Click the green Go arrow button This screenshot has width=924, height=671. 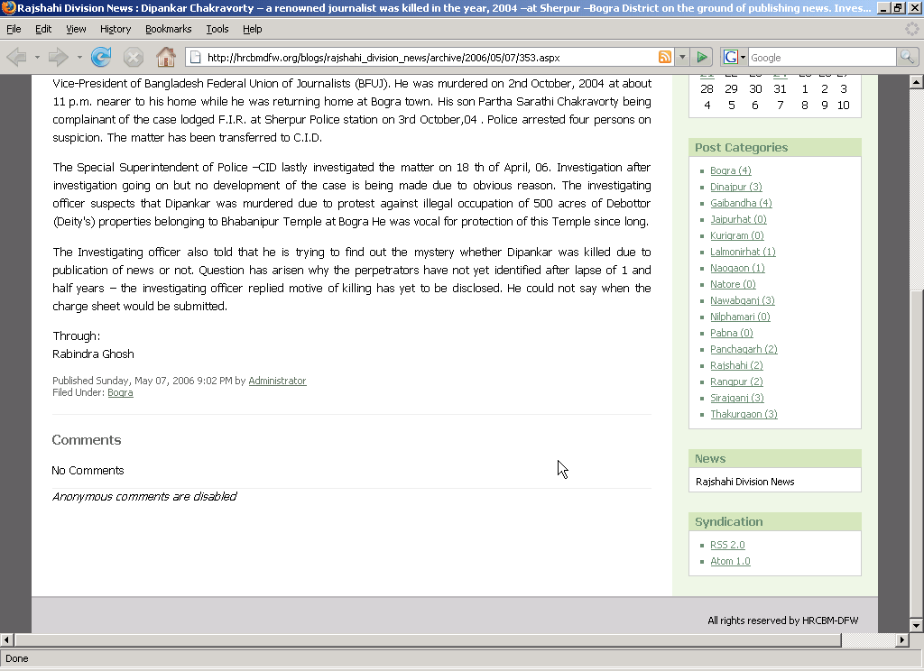point(701,57)
